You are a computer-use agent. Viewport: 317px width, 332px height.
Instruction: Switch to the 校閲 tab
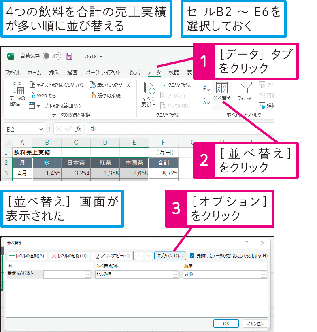tap(174, 72)
